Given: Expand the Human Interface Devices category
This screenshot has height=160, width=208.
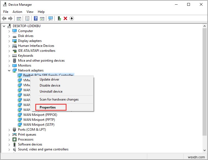Looking at the screenshot, I should tap(9, 46).
